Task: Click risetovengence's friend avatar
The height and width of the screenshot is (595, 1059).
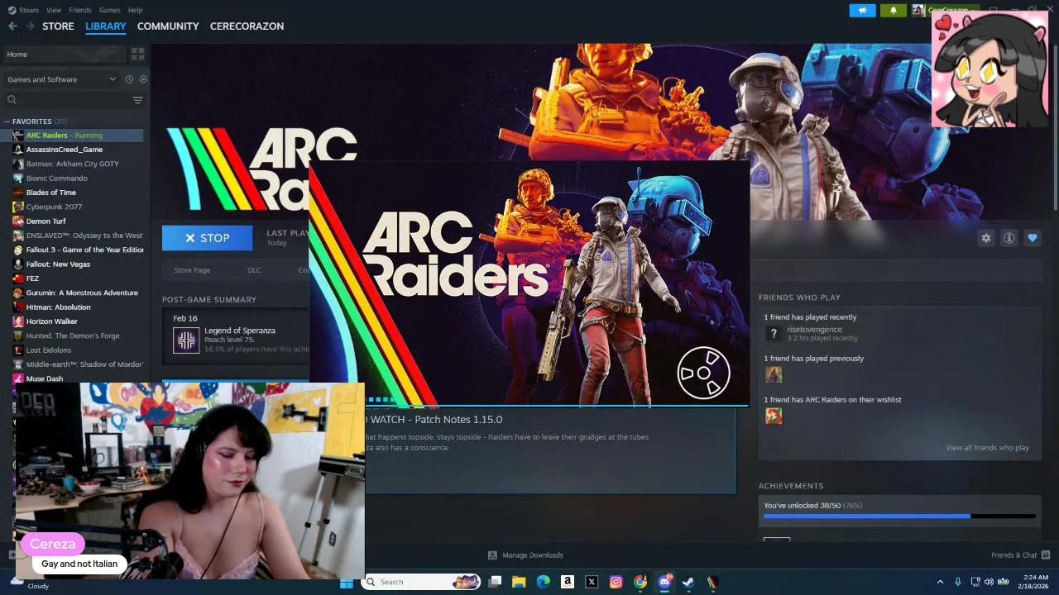Action: click(x=774, y=333)
